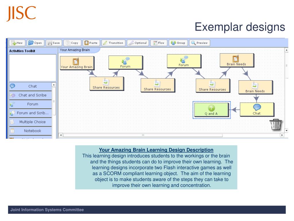Click the trash can on the canvas
This screenshot has height=221, width=294.
click(x=276, y=124)
